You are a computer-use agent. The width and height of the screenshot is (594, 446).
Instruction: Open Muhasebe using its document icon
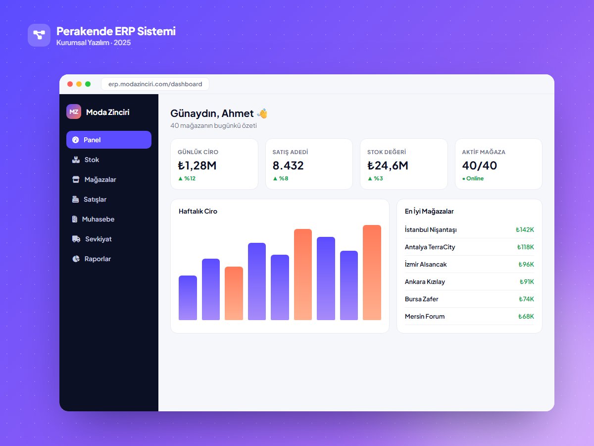click(x=75, y=219)
